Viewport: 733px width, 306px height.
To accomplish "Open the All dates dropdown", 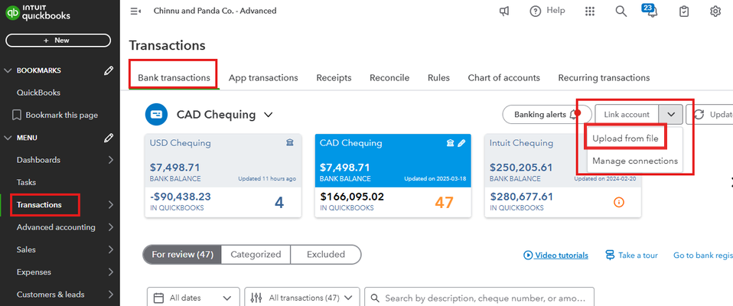I will [192, 298].
